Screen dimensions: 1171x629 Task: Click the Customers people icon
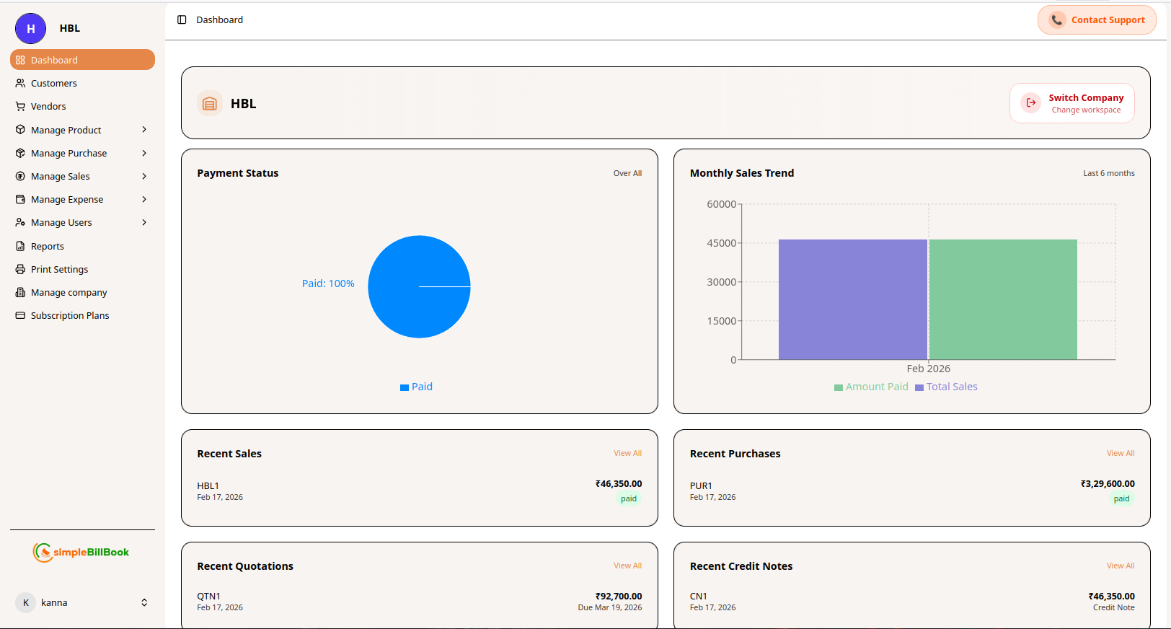pyautogui.click(x=20, y=83)
